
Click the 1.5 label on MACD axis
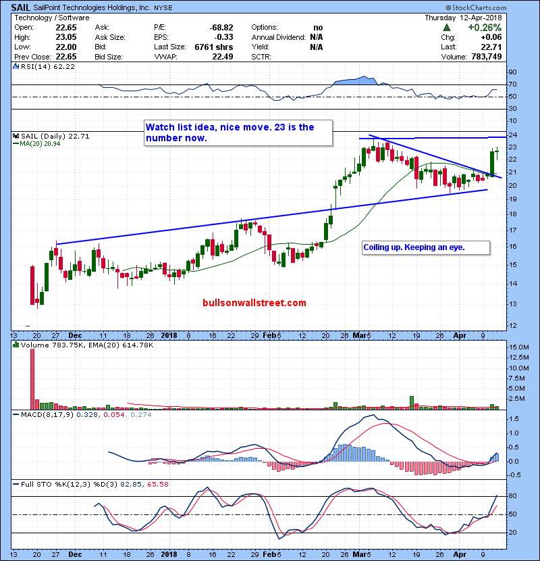[x=514, y=418]
